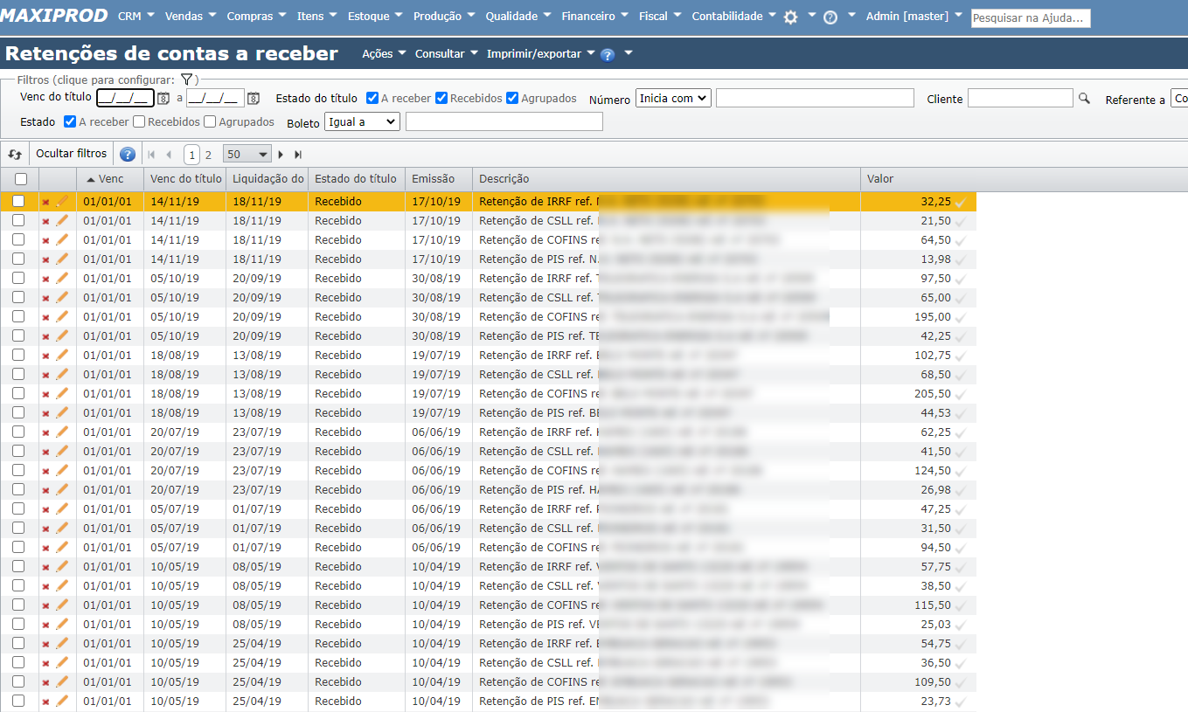Open calendar for Venc do título start date
The height and width of the screenshot is (712, 1188).
[163, 99]
